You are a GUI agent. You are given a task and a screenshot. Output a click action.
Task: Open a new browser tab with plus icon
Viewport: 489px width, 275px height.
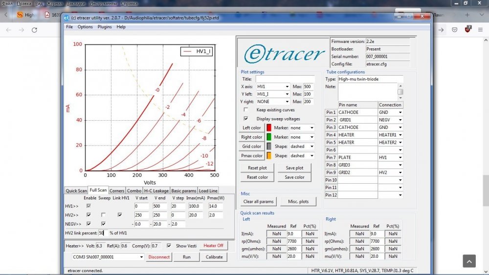(x=467, y=15)
